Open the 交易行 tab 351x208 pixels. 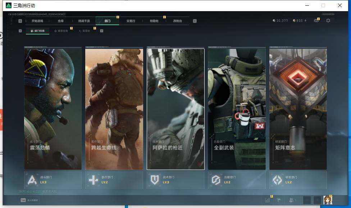click(x=131, y=21)
